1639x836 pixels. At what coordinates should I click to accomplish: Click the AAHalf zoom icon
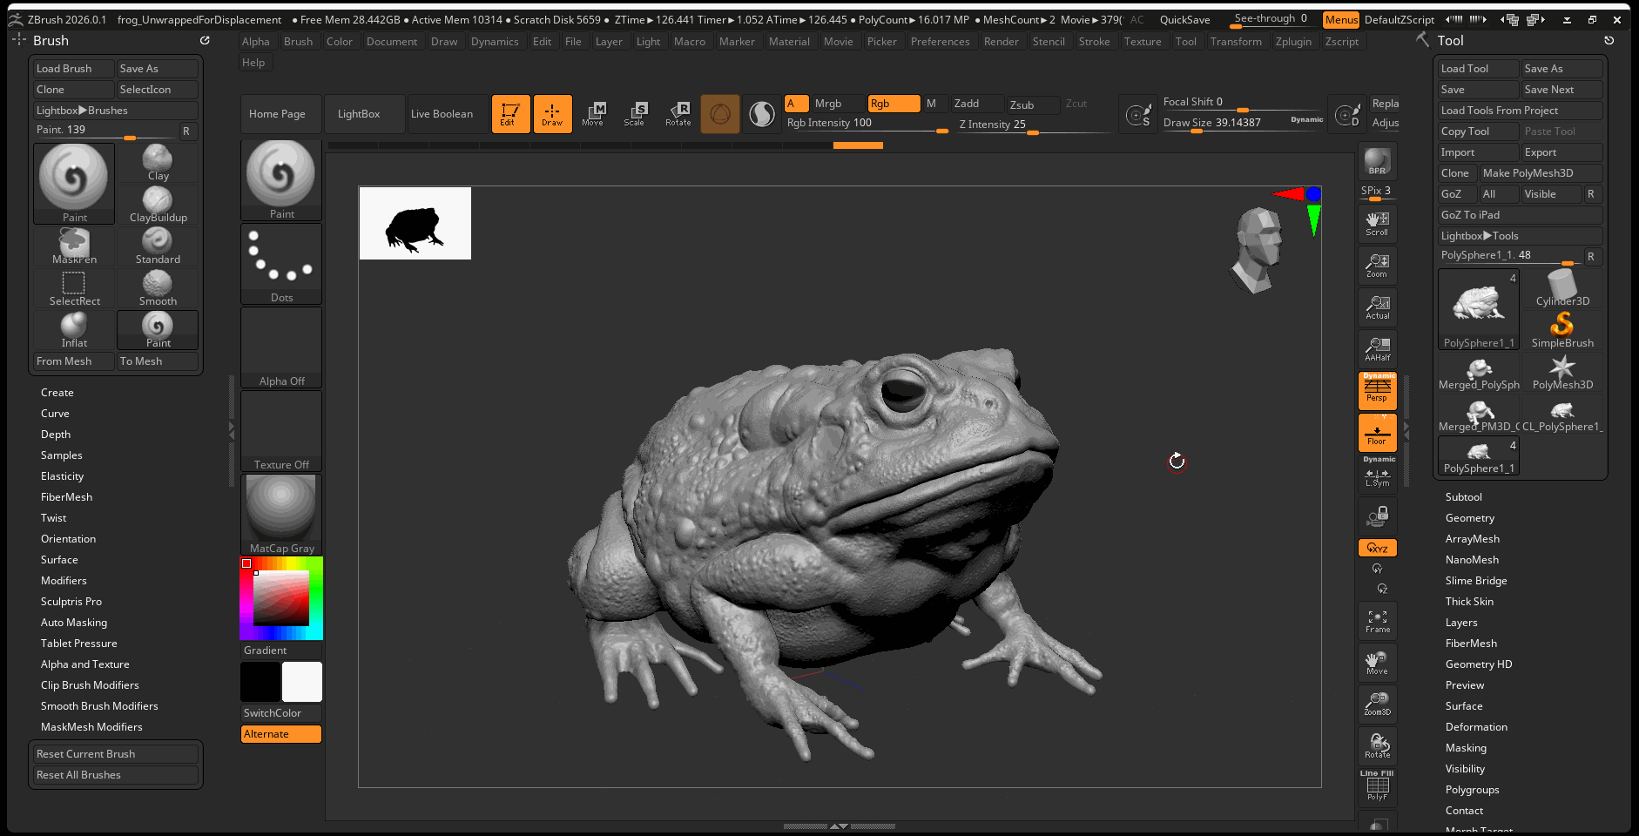[x=1377, y=348]
